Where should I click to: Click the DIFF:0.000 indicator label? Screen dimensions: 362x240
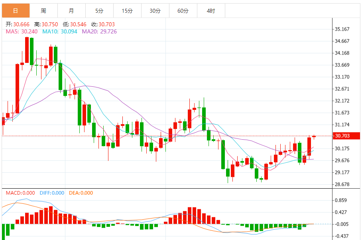pos(52,193)
